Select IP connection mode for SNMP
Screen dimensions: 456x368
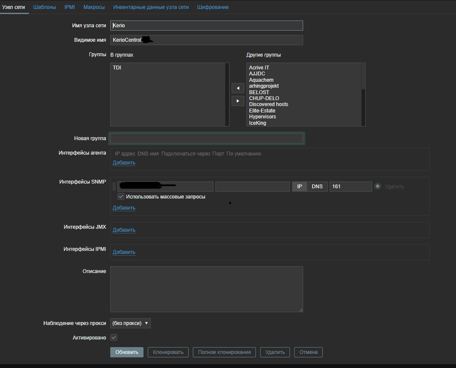point(300,187)
